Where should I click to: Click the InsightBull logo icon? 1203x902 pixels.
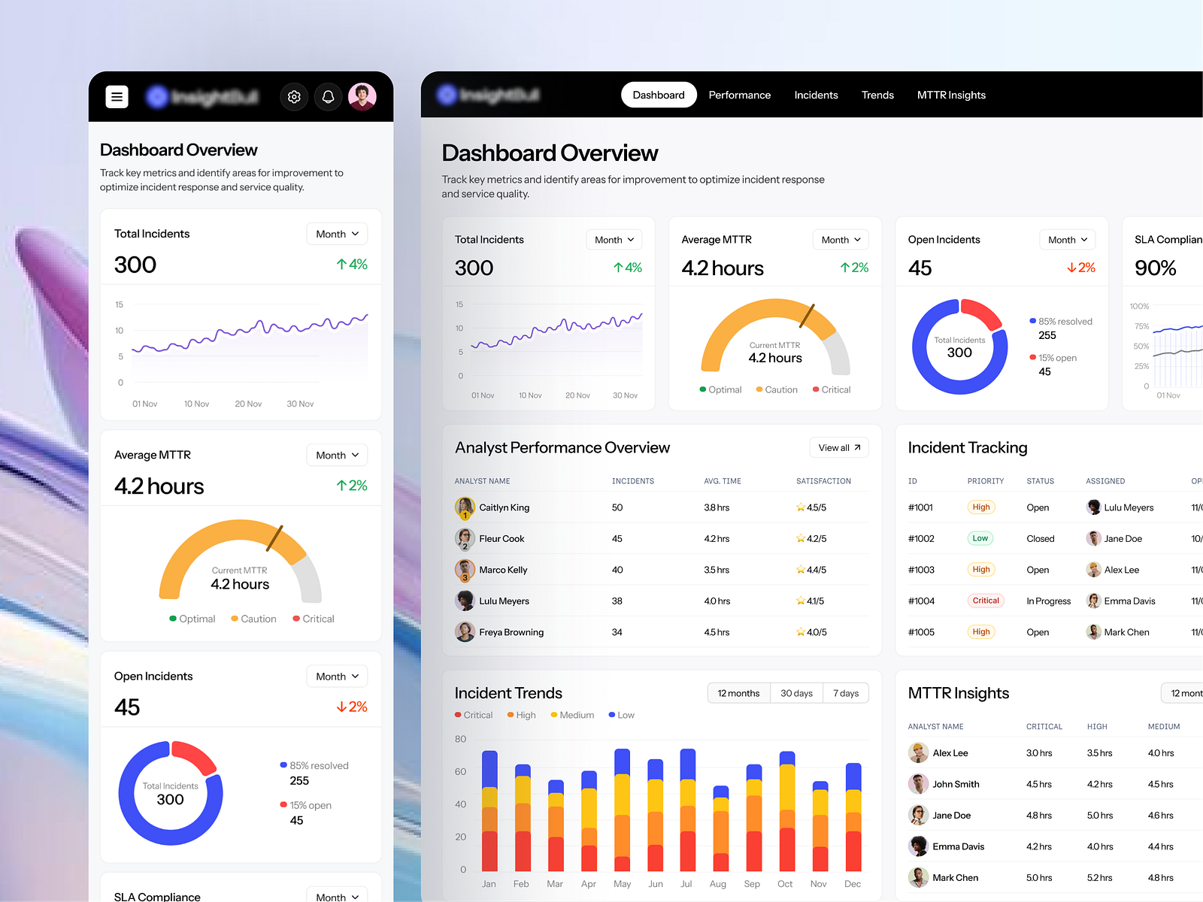(156, 96)
